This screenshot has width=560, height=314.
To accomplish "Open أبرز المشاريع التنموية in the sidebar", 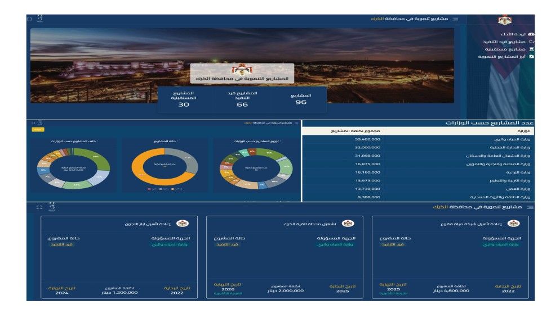I will pos(502,57).
